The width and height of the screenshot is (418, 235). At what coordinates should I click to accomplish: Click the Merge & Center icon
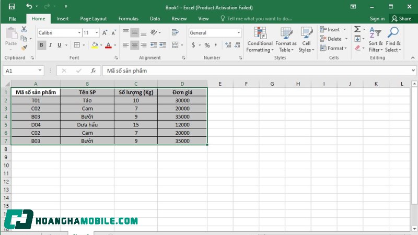pos(175,45)
